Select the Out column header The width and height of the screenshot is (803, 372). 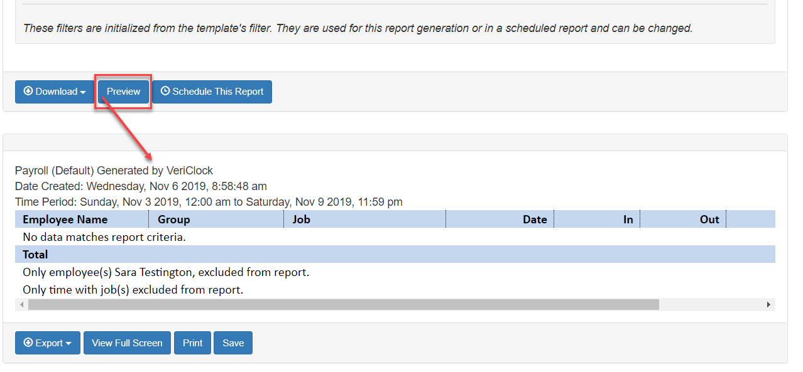[709, 220]
